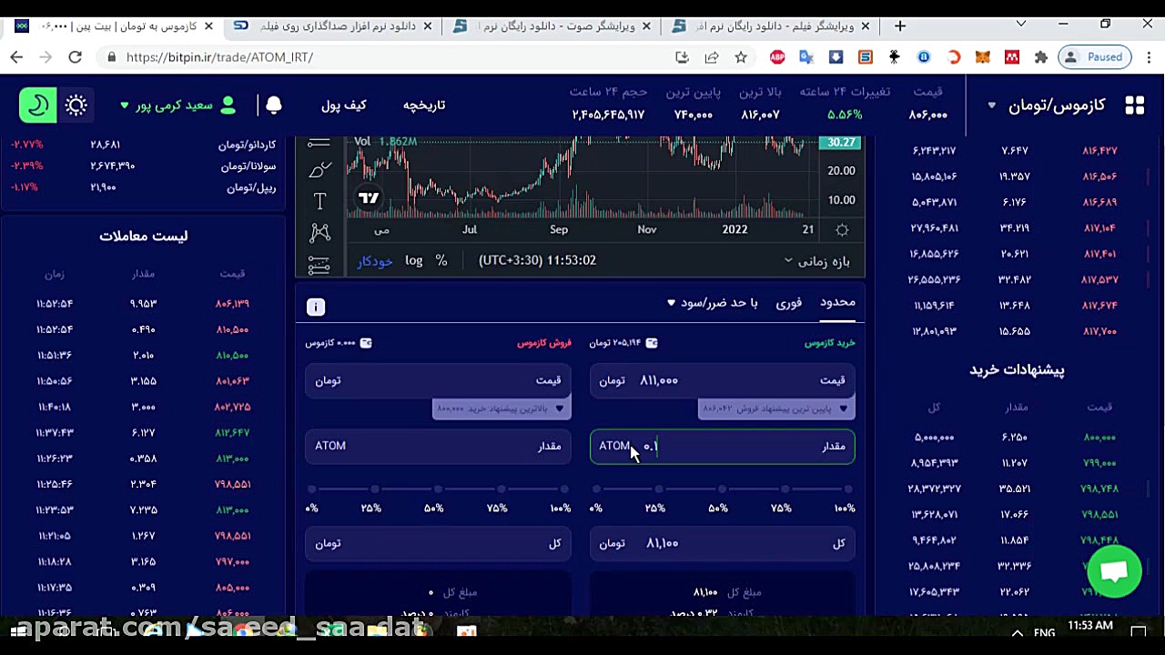
Task: Open the markets grid icon
Action: [x=1134, y=106]
